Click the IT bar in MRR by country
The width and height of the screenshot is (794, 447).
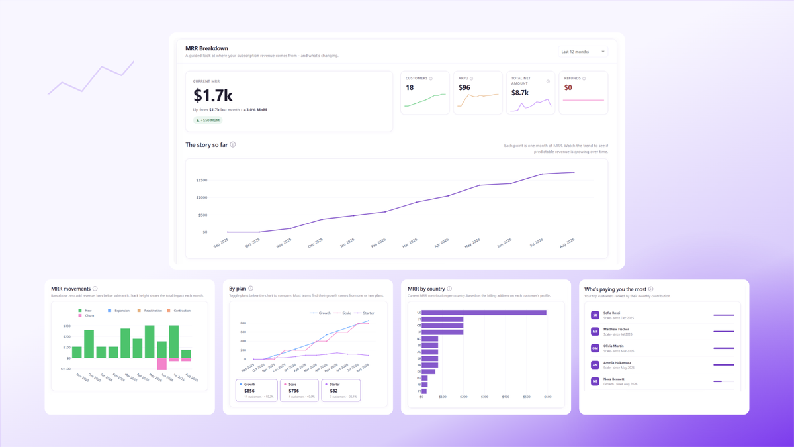pyautogui.click(x=442, y=319)
